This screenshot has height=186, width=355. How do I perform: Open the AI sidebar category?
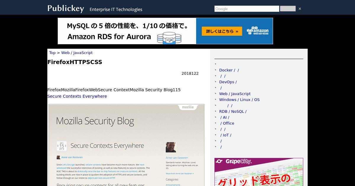click(x=225, y=117)
